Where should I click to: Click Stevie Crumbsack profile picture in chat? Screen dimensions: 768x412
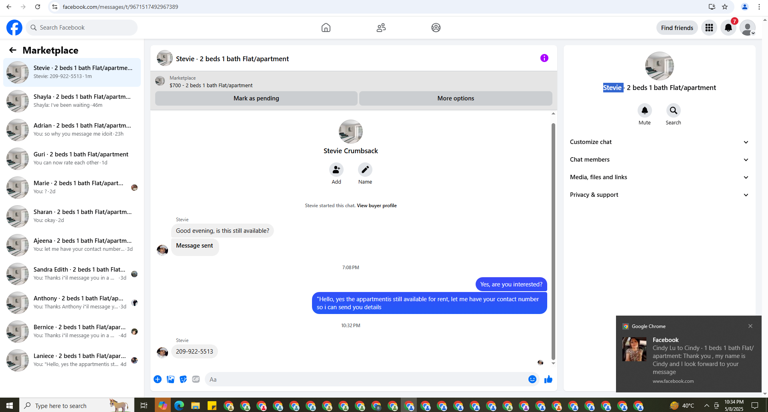click(x=351, y=132)
